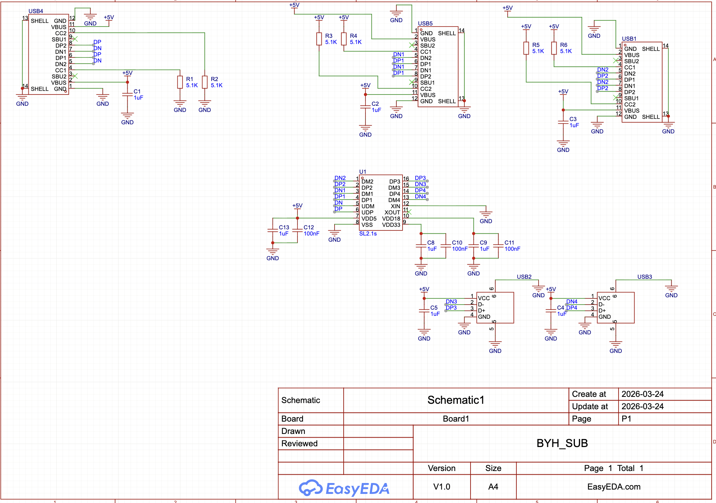Select resistor R1 symbol

[x=180, y=82]
